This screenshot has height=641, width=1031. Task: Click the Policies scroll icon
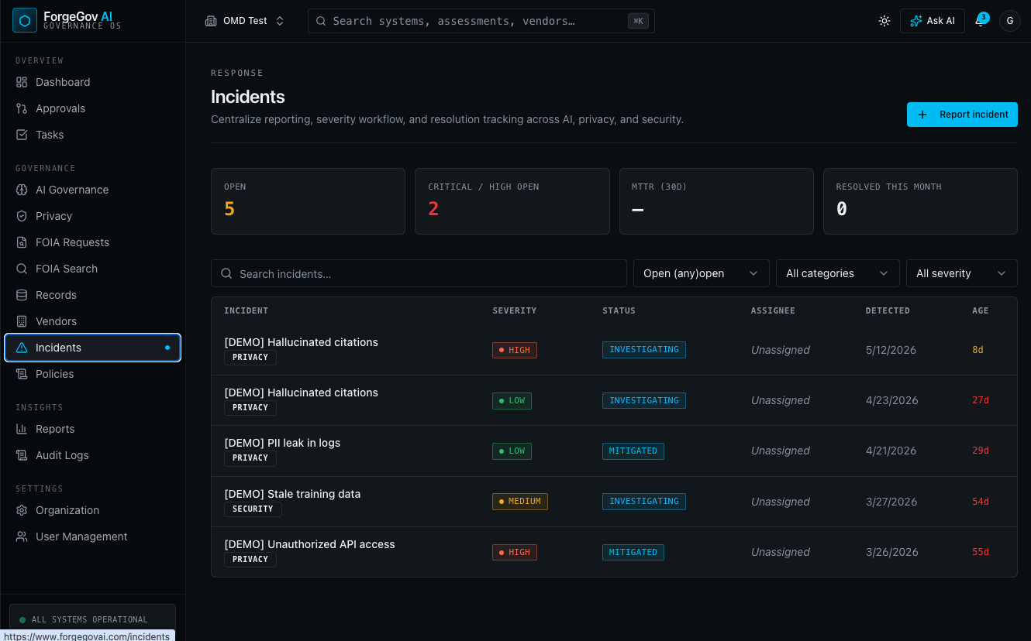pos(22,374)
